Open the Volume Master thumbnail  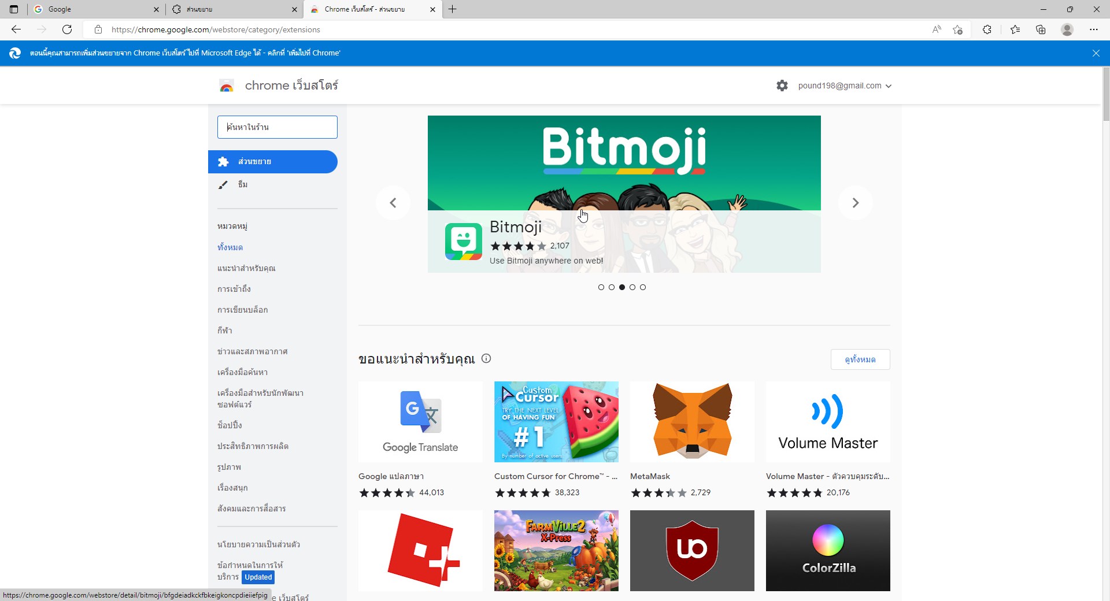828,422
